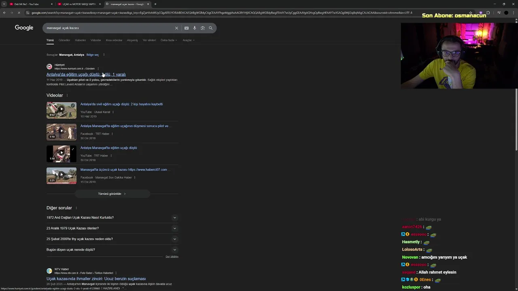Open 'Antalya'da sivil eğitim uçağı düştü' video

point(121,104)
